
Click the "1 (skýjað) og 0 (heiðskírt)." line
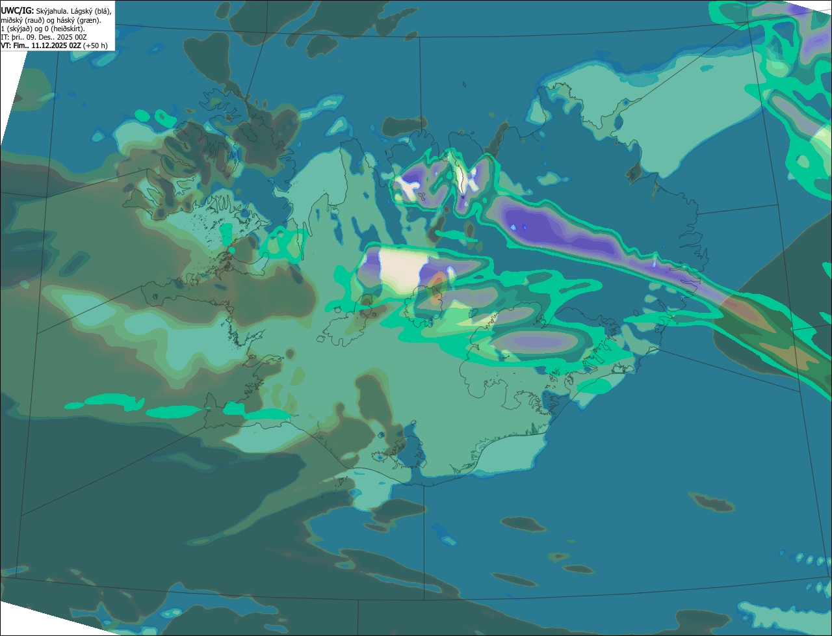43,29
